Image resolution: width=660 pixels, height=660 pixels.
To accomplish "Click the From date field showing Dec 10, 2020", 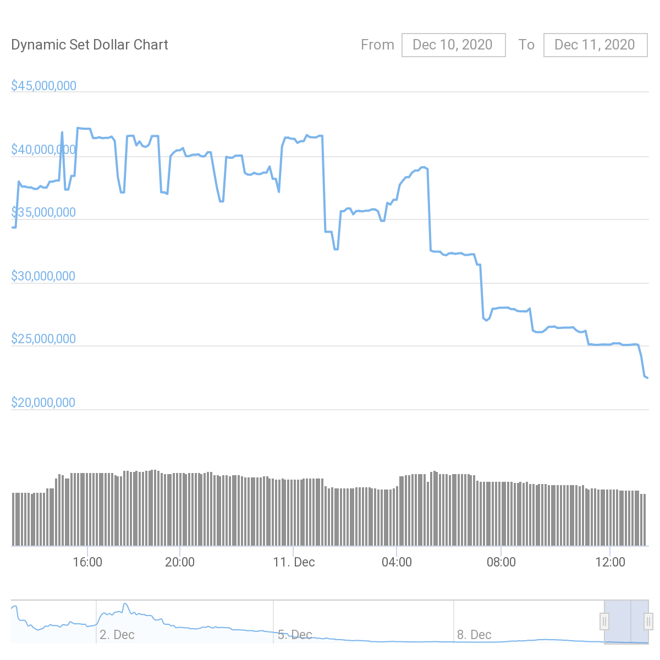I will click(453, 45).
